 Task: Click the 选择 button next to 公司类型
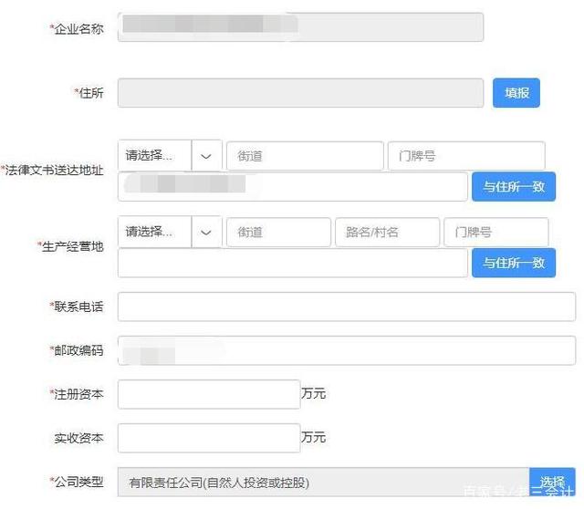(552, 483)
